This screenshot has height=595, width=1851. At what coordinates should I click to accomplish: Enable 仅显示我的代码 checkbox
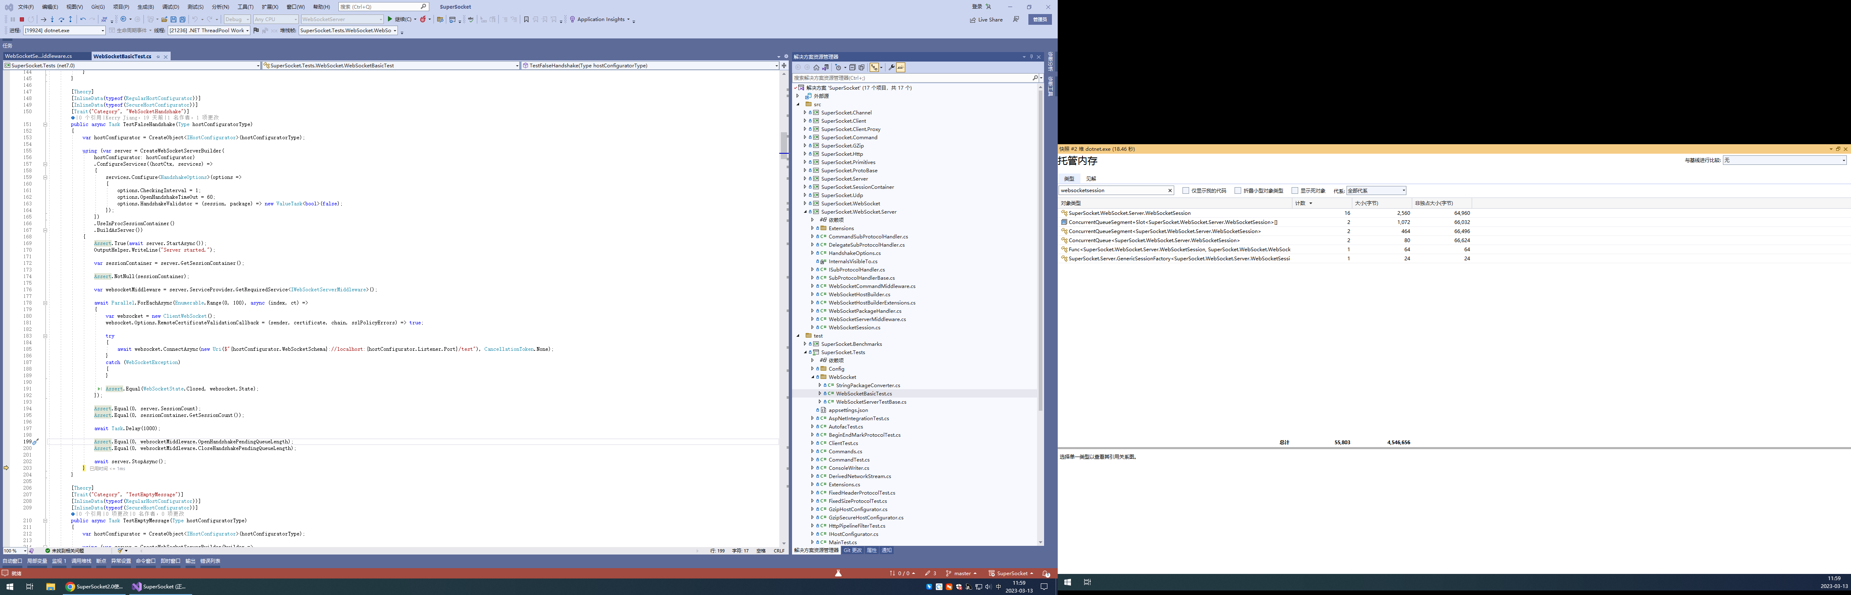pyautogui.click(x=1186, y=190)
